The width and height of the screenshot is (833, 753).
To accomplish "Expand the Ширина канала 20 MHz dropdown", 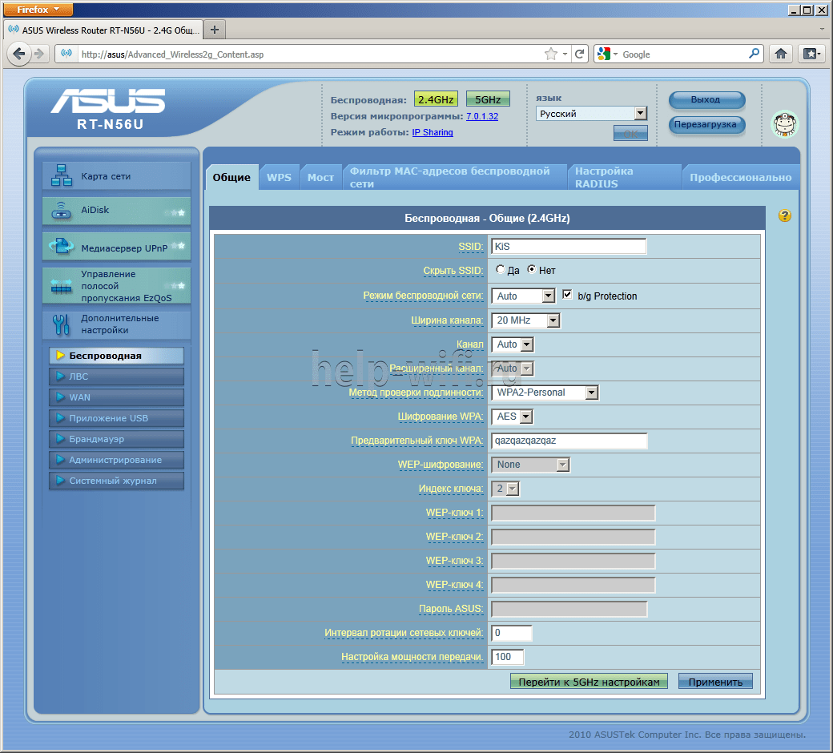I will click(525, 320).
